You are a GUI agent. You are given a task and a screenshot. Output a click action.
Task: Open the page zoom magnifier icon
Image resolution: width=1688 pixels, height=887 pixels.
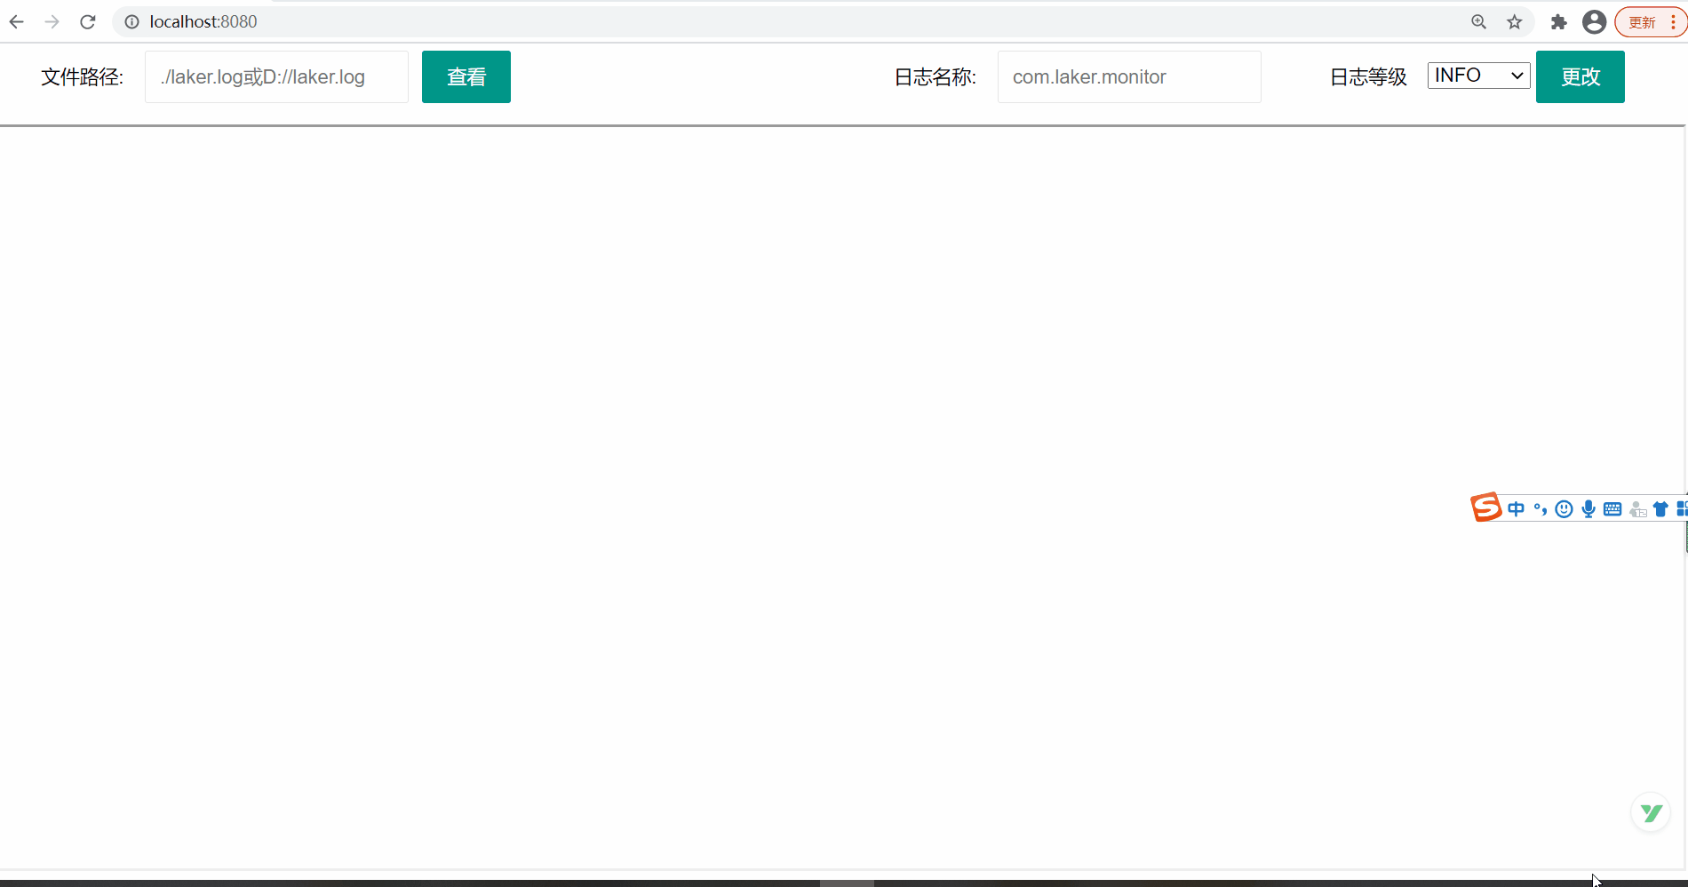click(1479, 22)
